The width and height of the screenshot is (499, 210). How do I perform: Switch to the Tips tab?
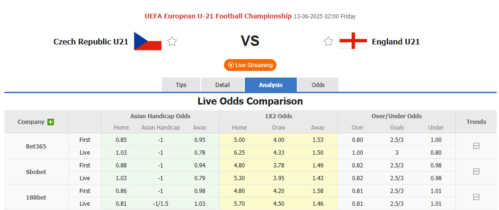[x=181, y=85]
